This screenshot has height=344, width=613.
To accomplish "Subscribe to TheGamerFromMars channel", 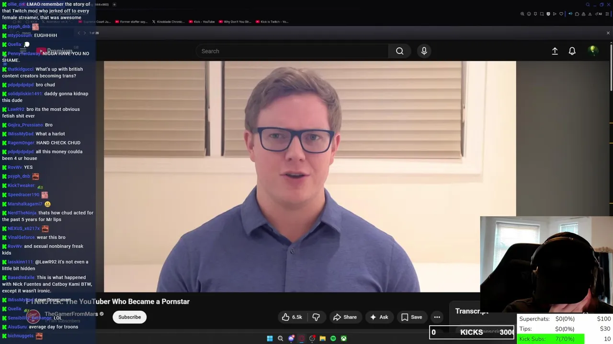I will pyautogui.click(x=129, y=317).
